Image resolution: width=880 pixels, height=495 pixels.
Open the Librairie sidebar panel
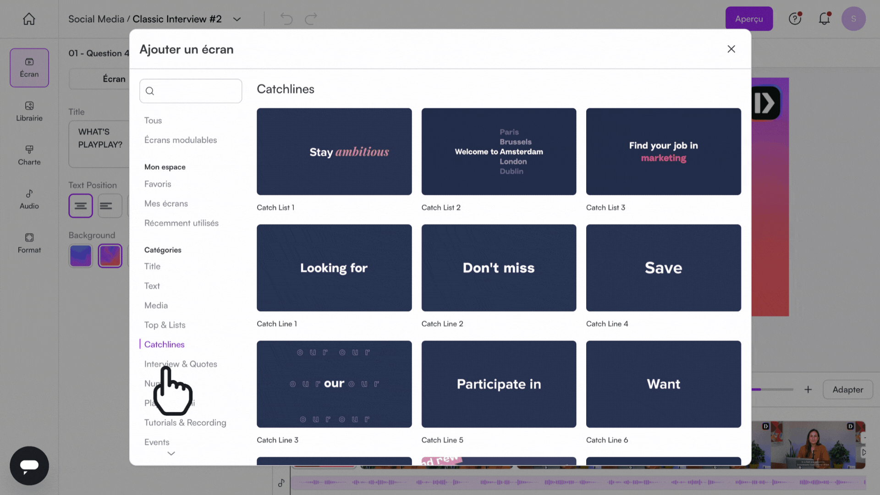click(29, 111)
